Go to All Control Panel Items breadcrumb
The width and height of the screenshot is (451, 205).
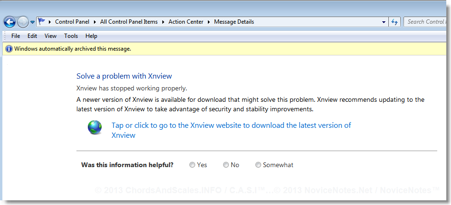pyautogui.click(x=129, y=22)
